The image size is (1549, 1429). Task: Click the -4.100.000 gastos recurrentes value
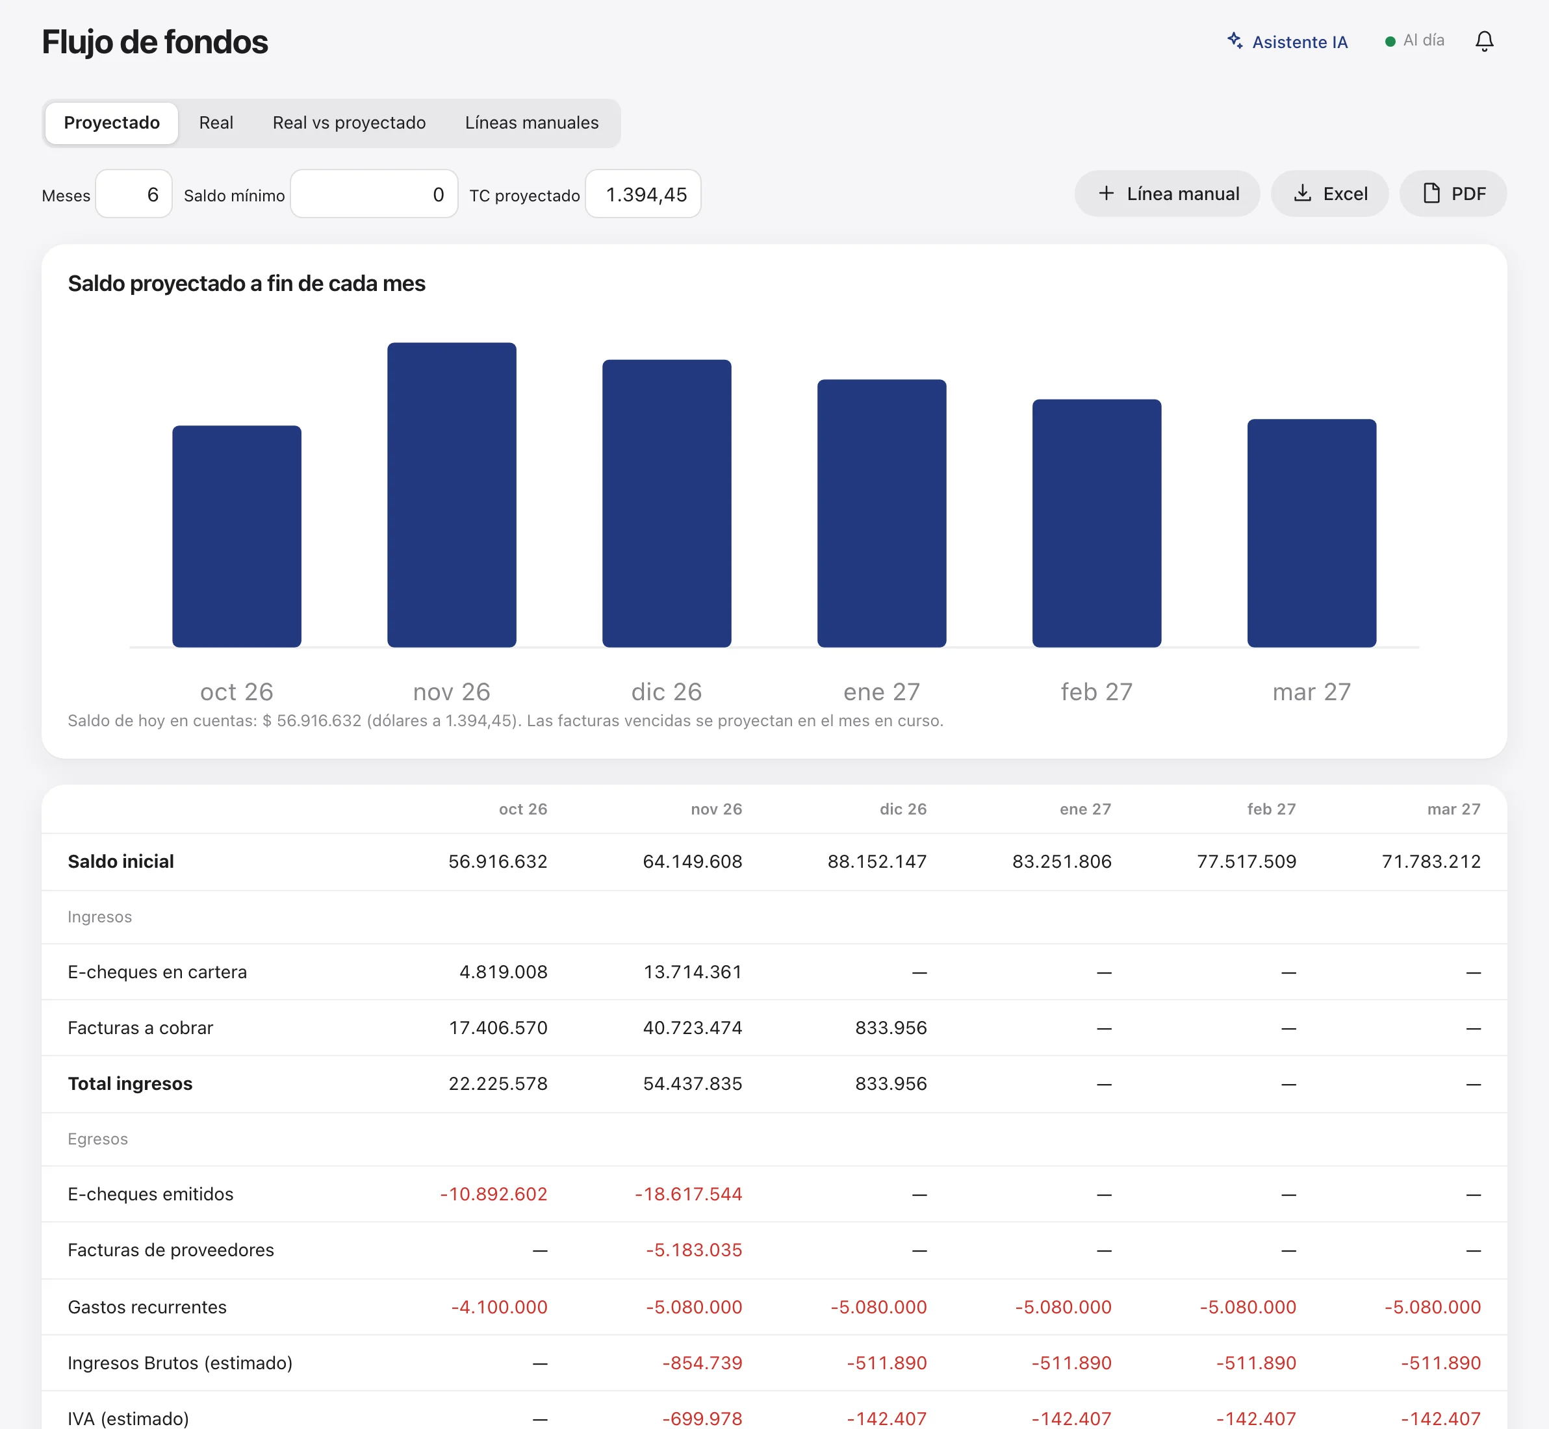[x=499, y=1307]
